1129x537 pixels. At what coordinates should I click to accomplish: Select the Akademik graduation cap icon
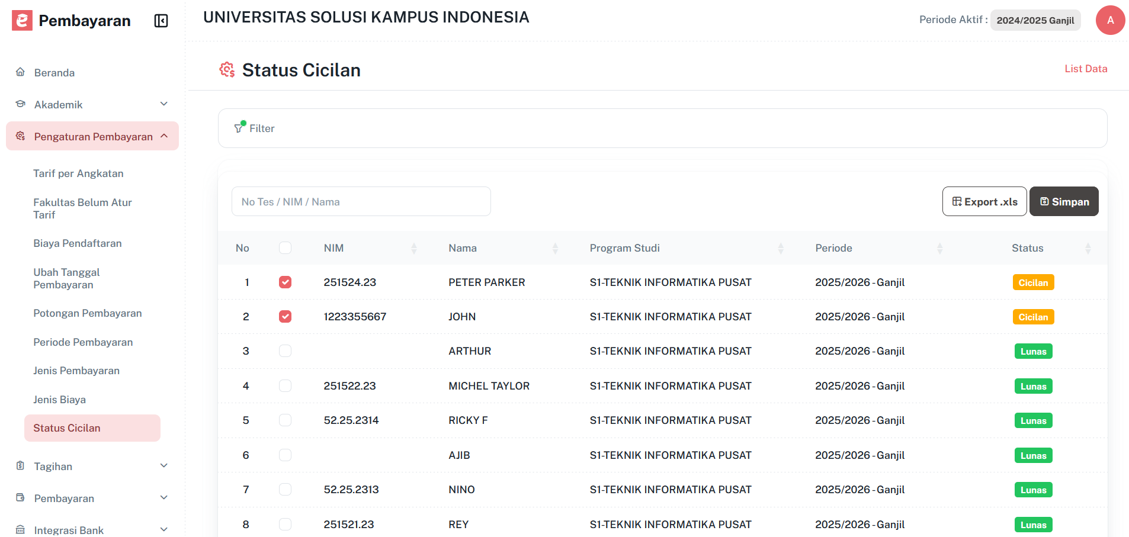point(20,104)
